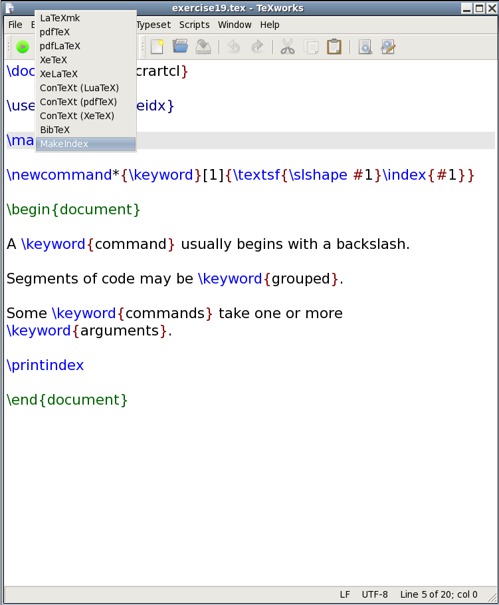The width and height of the screenshot is (499, 605).
Task: Select BibTeX in the dropdown list
Action: point(54,130)
